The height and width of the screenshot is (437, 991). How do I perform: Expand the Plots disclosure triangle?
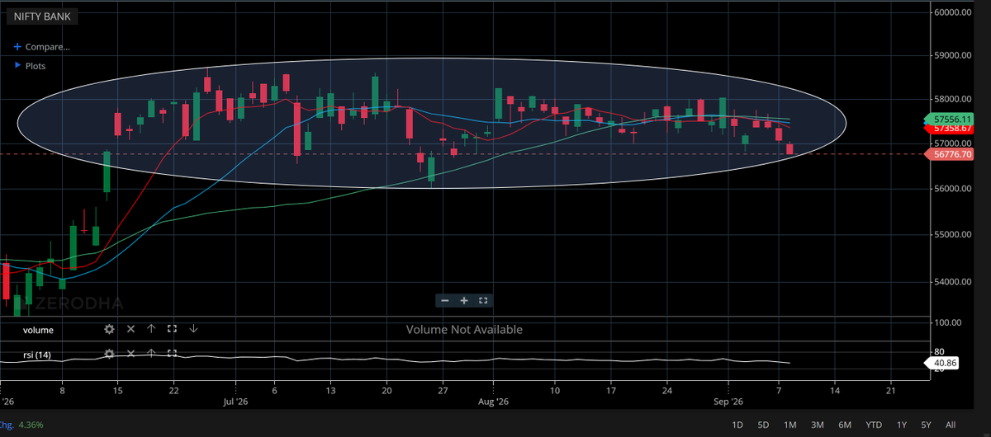coord(18,66)
